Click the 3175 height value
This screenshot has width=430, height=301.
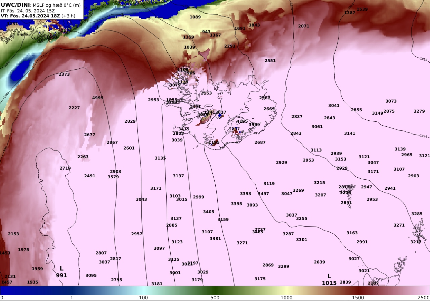click(x=260, y=279)
